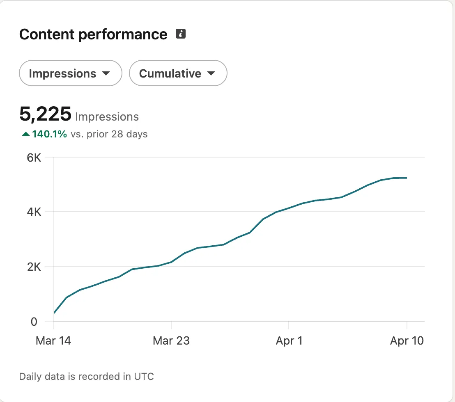This screenshot has width=455, height=402.
Task: Click the green upward triangle indicator
Action: (25, 134)
